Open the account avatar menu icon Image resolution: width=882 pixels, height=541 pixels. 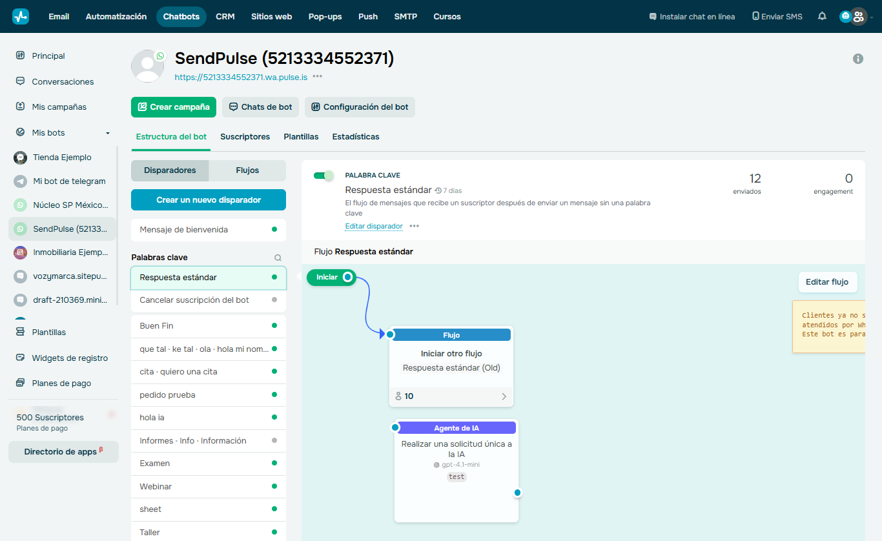[x=859, y=16]
